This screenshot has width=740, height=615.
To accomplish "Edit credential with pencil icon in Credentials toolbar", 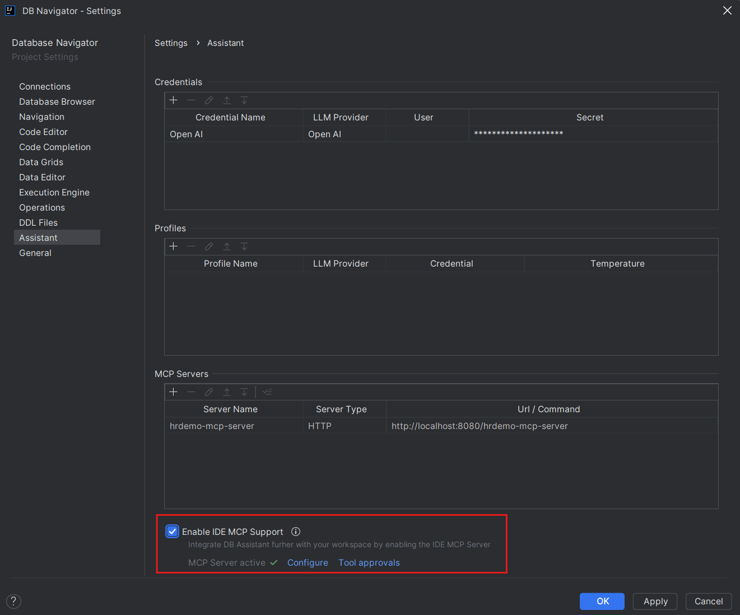I will click(x=209, y=100).
